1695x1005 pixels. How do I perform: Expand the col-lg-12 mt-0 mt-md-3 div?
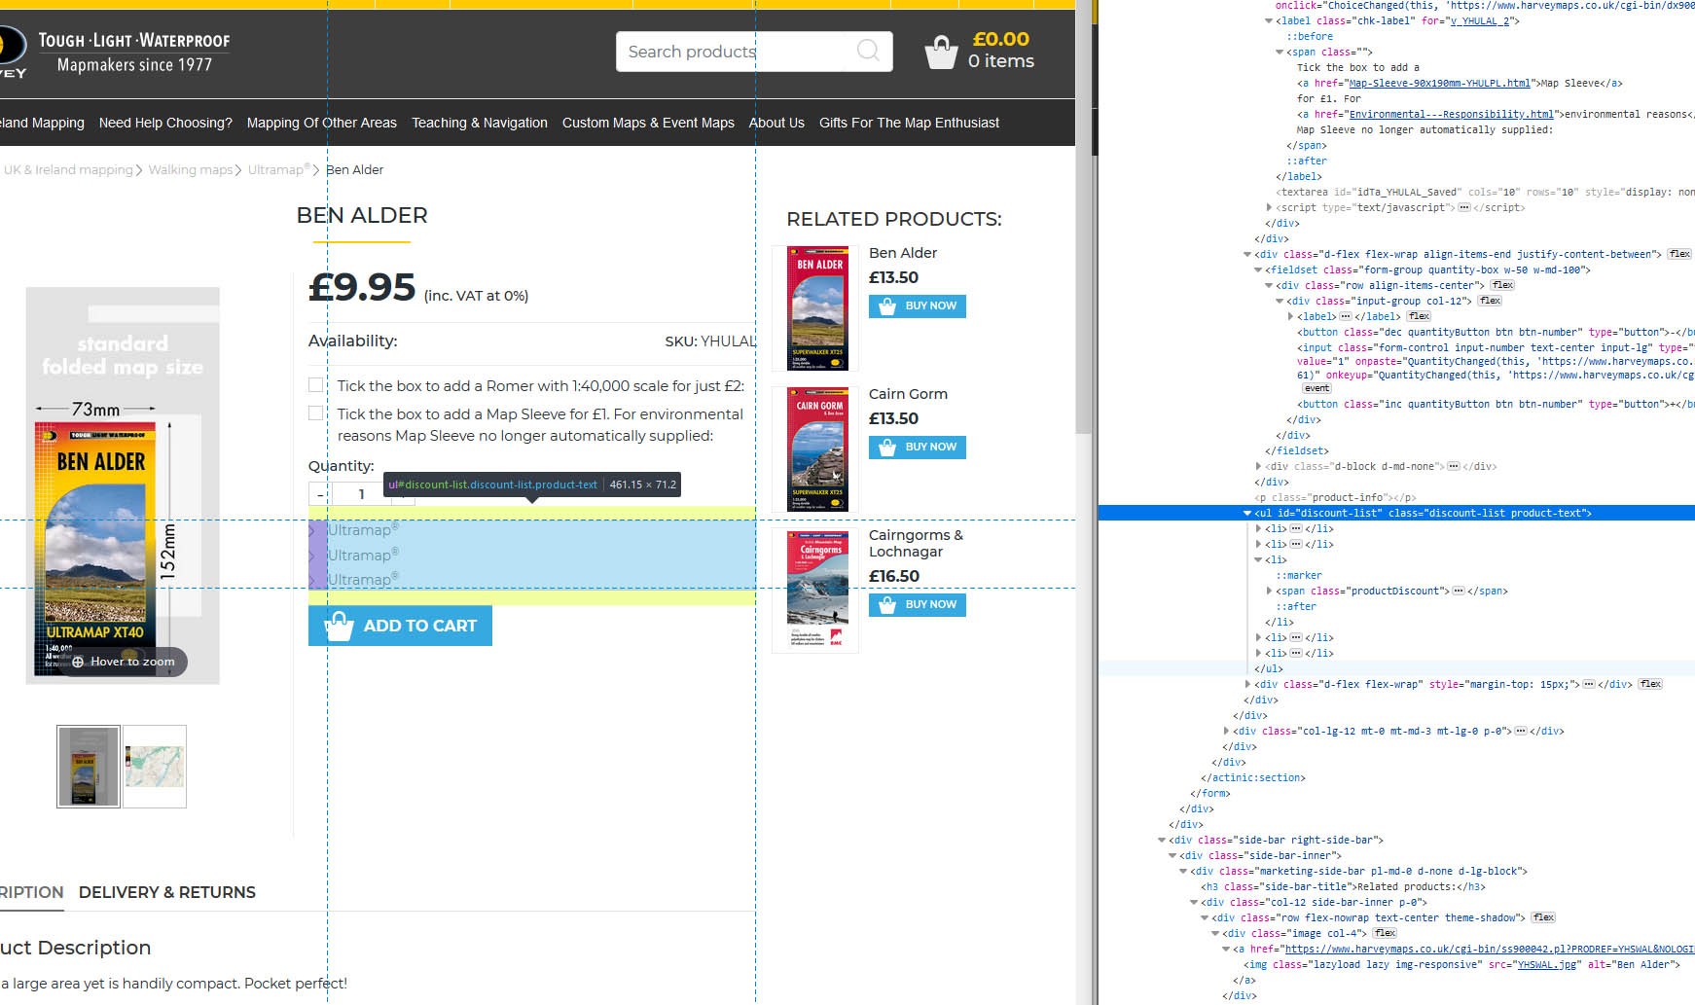pos(1226,731)
